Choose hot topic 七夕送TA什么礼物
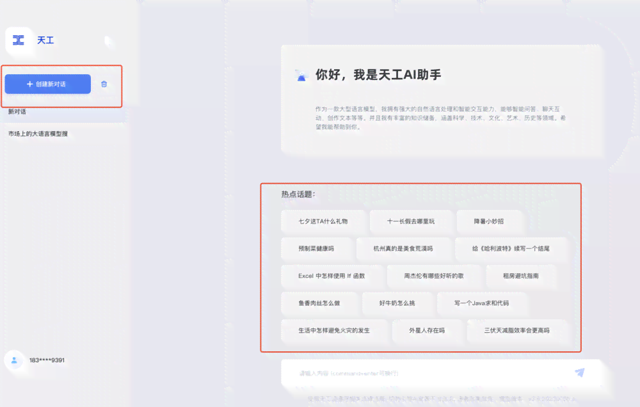Image resolution: width=640 pixels, height=407 pixels. [323, 221]
